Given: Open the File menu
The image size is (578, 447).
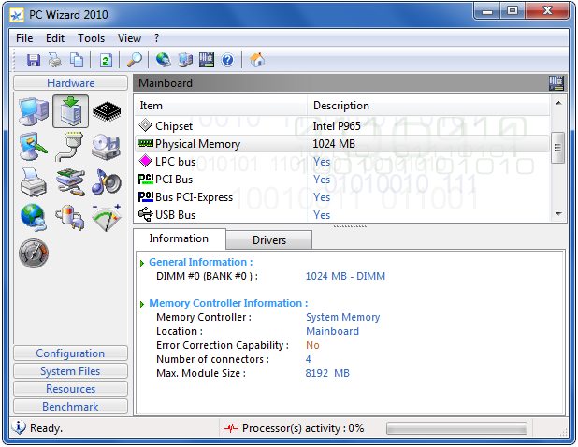Looking at the screenshot, I should pyautogui.click(x=24, y=38).
